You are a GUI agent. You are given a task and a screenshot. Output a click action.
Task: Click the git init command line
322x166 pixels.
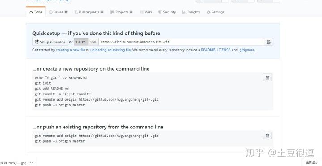[43, 83]
